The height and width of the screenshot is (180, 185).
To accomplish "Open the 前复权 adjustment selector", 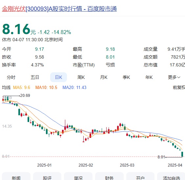I will pos(179,87).
